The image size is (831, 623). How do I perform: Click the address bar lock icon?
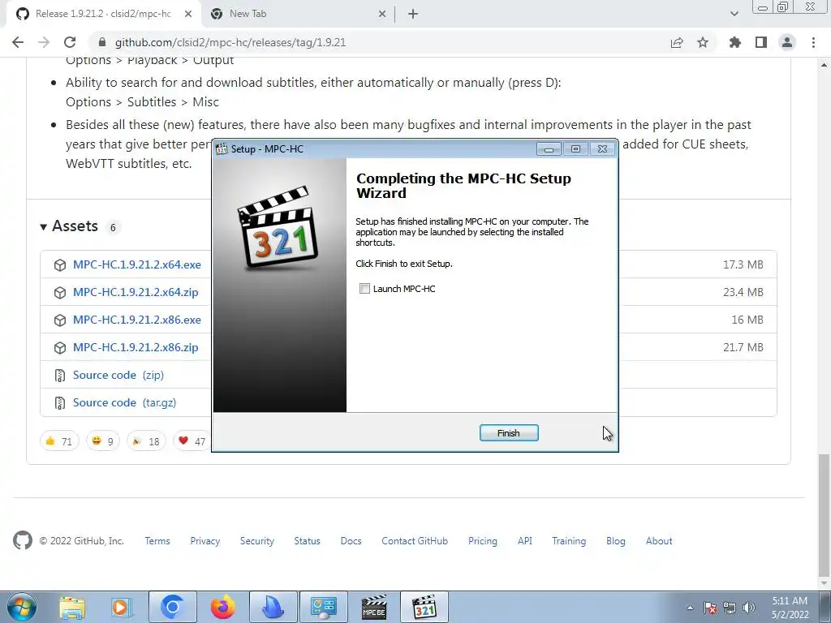[102, 42]
